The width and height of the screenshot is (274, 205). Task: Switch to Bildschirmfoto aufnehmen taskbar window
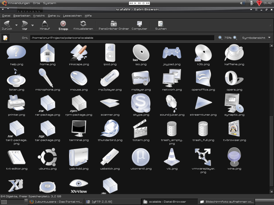tap(227, 202)
